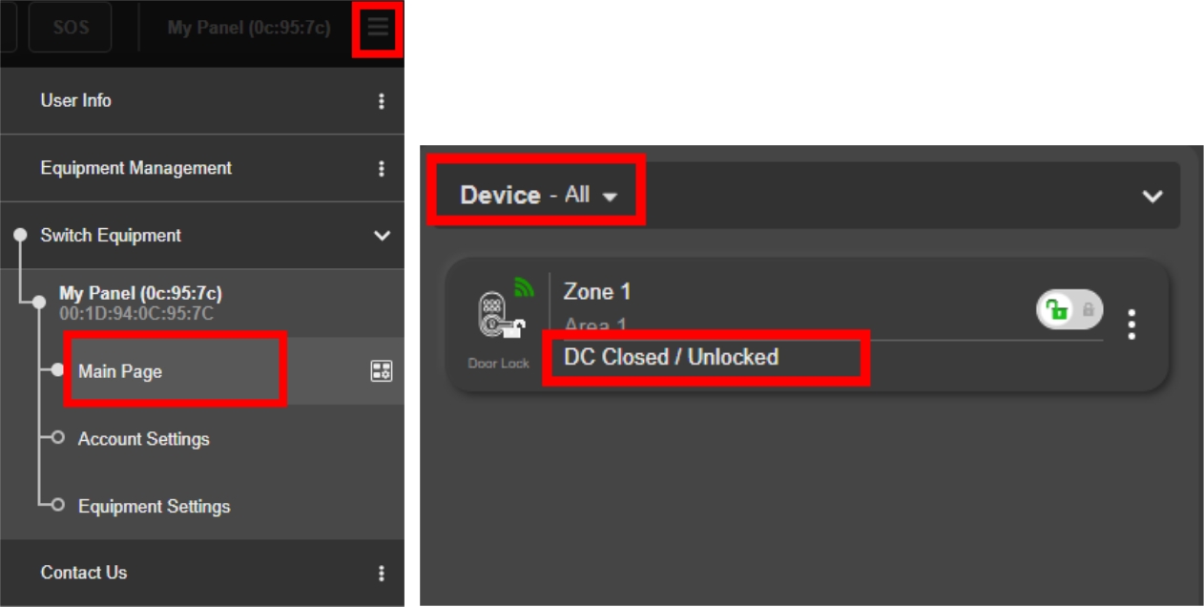Image resolution: width=1204 pixels, height=607 pixels.
Task: Open the Device - All dropdown
Action: tap(538, 195)
